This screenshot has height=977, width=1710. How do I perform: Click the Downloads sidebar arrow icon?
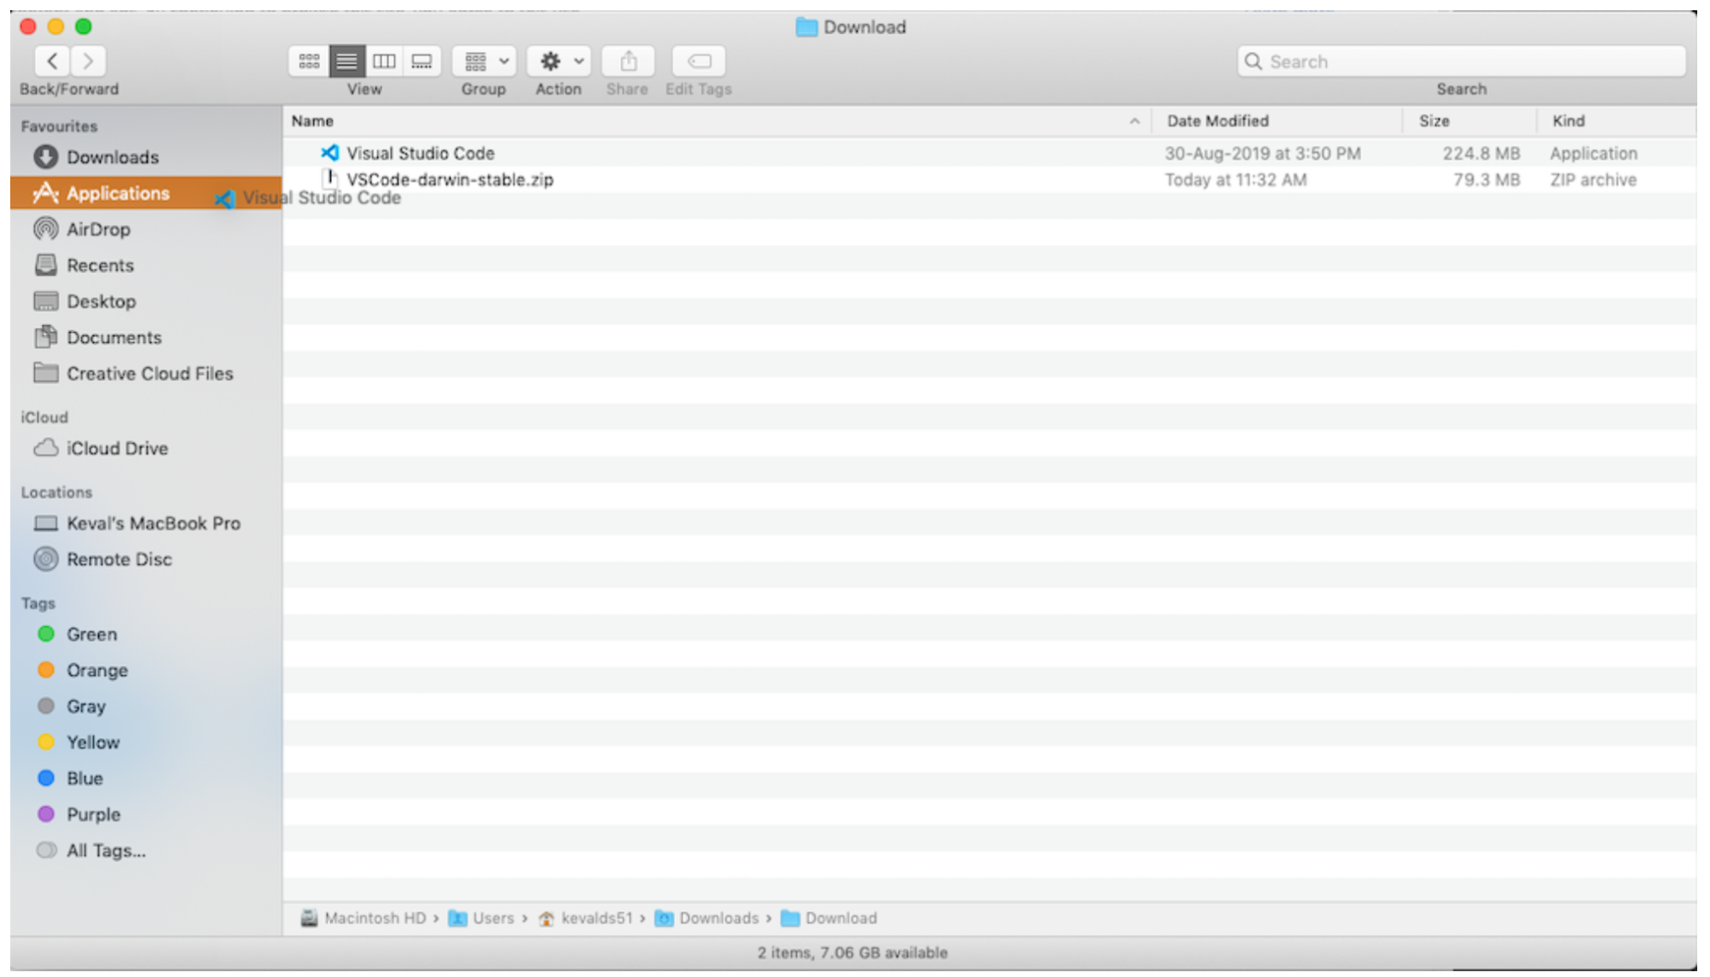click(x=45, y=157)
